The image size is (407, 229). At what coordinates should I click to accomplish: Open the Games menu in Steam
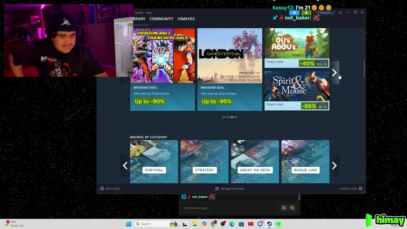(139, 13)
